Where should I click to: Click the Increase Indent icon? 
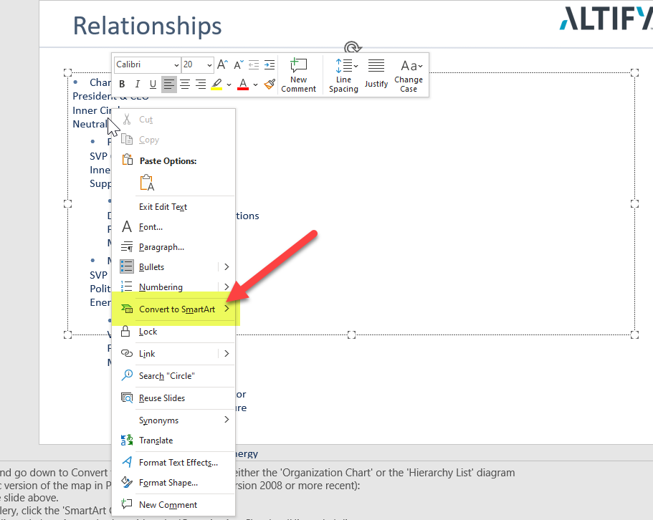click(x=270, y=64)
